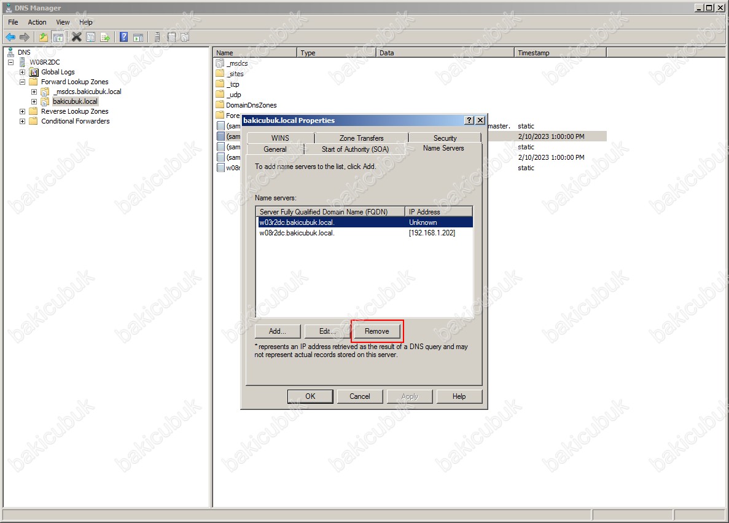Confirm the dialog with OK
729x523 pixels.
click(310, 396)
